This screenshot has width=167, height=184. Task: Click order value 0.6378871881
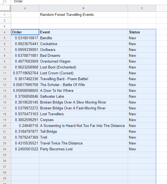(25, 55)
